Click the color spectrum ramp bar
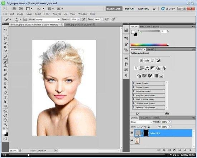Screen dimensions: 197x158 pos(149,45)
